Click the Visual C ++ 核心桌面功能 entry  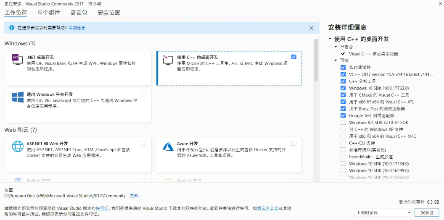[x=373, y=54]
